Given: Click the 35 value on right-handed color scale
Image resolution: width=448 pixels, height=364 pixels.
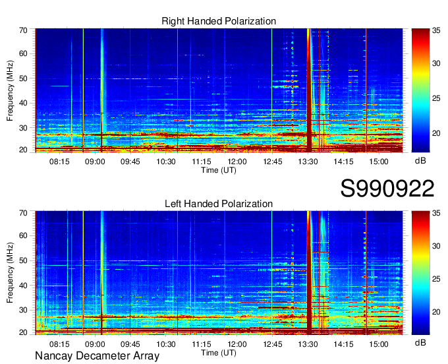Looking at the screenshot, I should pyautogui.click(x=436, y=30).
